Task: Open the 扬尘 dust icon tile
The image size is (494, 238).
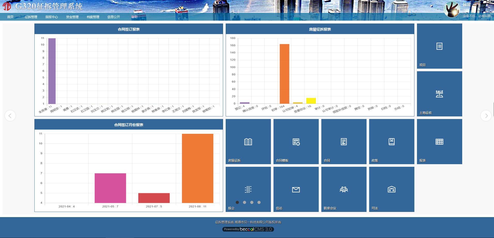Action: [x=248, y=189]
